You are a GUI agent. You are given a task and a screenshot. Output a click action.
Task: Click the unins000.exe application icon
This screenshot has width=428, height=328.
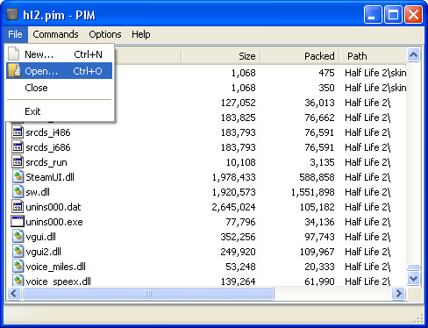(18, 222)
